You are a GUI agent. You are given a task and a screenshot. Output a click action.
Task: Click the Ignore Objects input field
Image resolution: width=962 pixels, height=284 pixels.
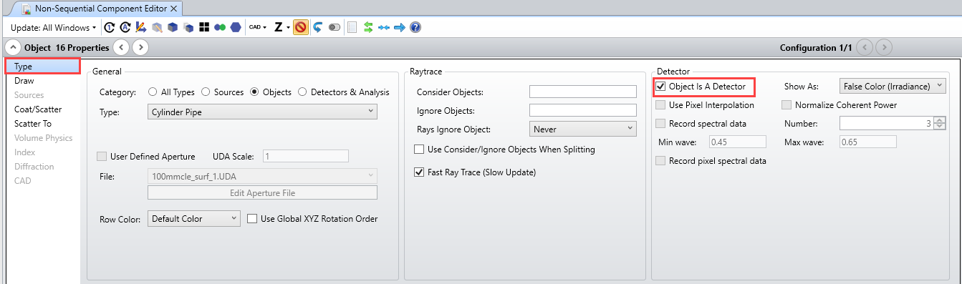coord(583,110)
